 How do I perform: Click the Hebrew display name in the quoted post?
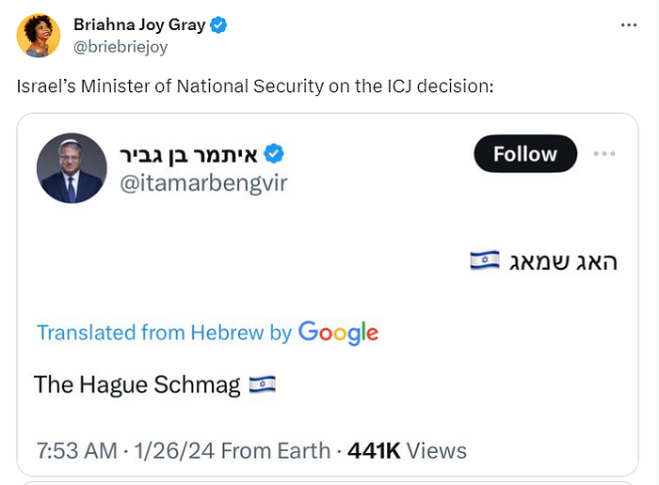(x=188, y=155)
